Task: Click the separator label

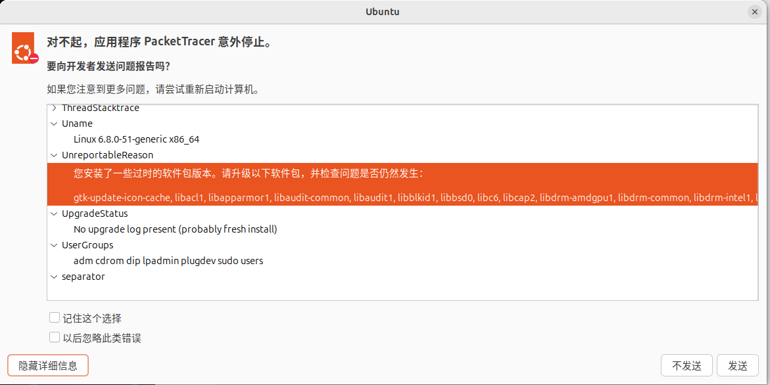Action: (84, 277)
